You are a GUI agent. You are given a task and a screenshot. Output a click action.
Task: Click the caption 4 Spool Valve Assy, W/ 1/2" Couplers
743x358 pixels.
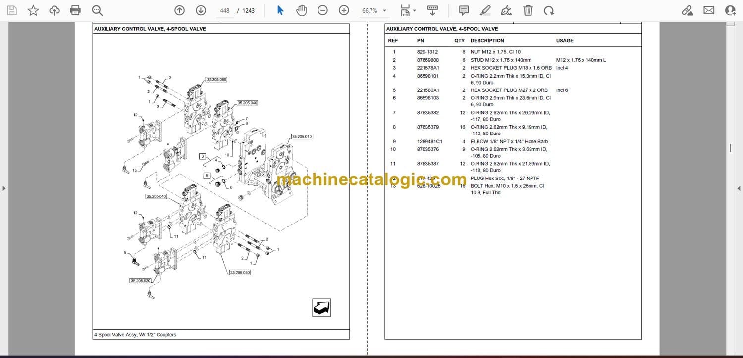click(135, 335)
